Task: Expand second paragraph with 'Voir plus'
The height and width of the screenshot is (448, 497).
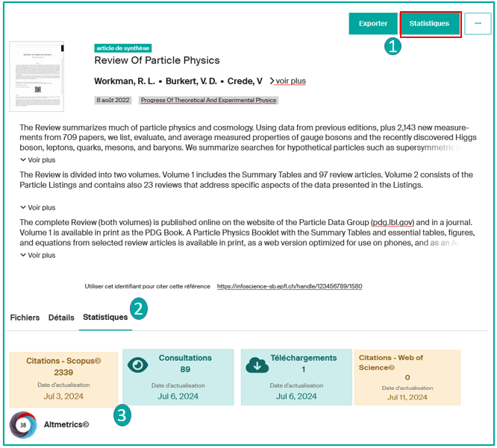Action: tap(37, 208)
